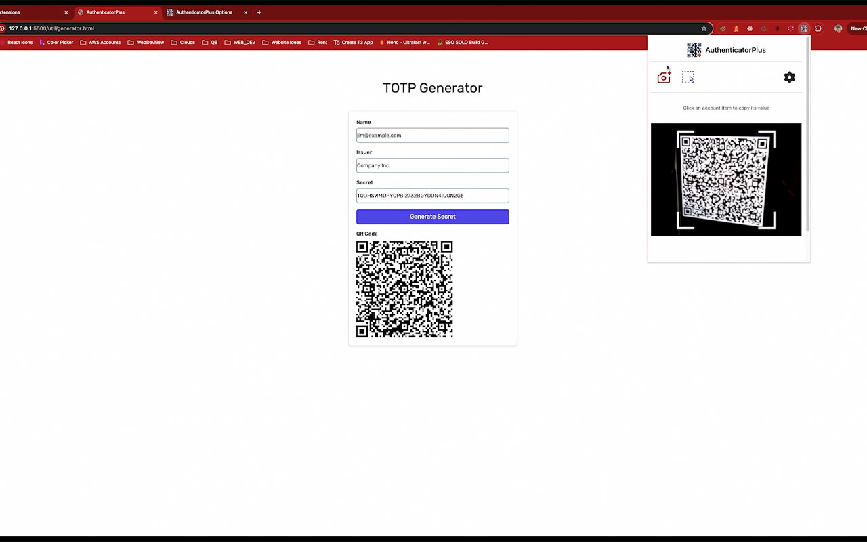Click the Chrome profile avatar
The height and width of the screenshot is (542, 867).
pos(837,28)
